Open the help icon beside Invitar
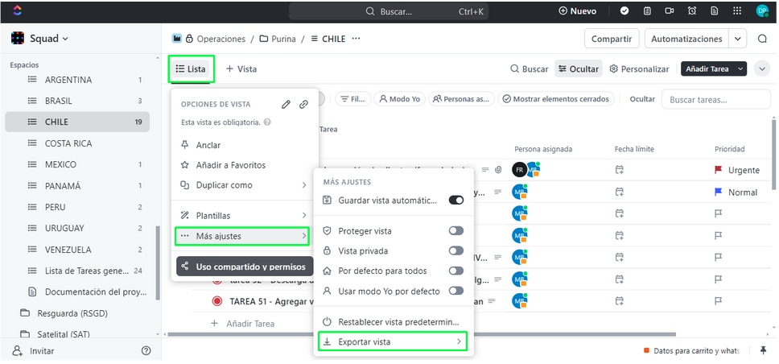 tap(146, 351)
